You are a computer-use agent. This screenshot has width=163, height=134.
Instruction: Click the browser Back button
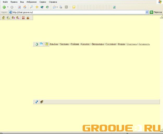[4, 7]
